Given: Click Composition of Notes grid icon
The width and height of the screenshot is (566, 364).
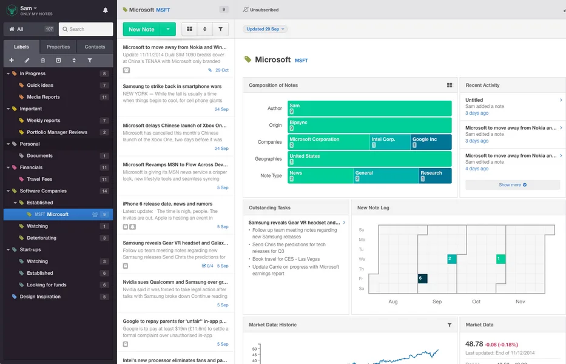Looking at the screenshot, I should tap(450, 85).
